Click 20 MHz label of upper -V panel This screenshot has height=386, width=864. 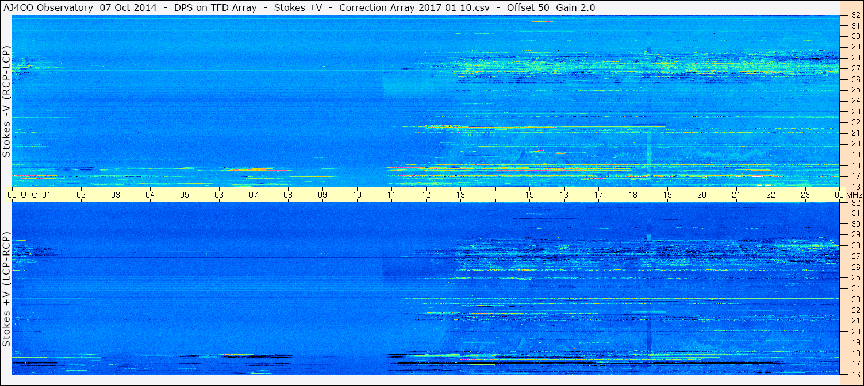click(x=855, y=144)
